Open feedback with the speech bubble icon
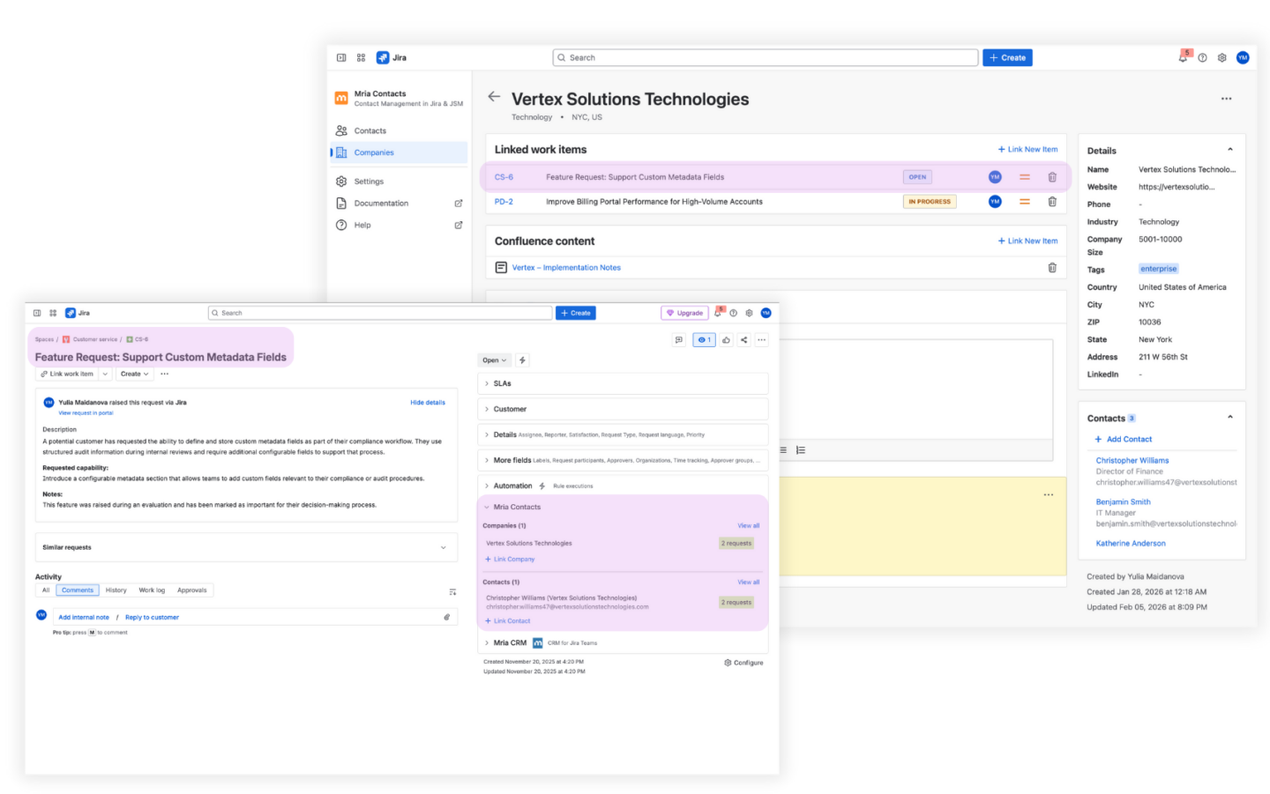1270x794 pixels. 679,339
